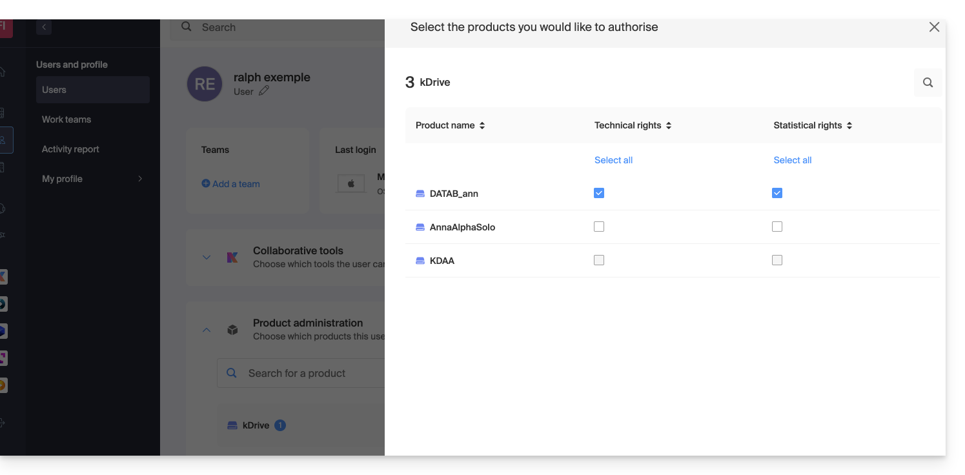The width and height of the screenshot is (965, 475).
Task: Click the pencil icon next to User role
Action: [264, 91]
